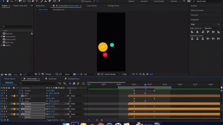The image size is (223, 125).
Task: Open the graph editor button
Action: [x=83, y=83]
